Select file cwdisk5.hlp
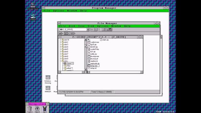Screen dimensions: 201x113 click(x=94, y=49)
